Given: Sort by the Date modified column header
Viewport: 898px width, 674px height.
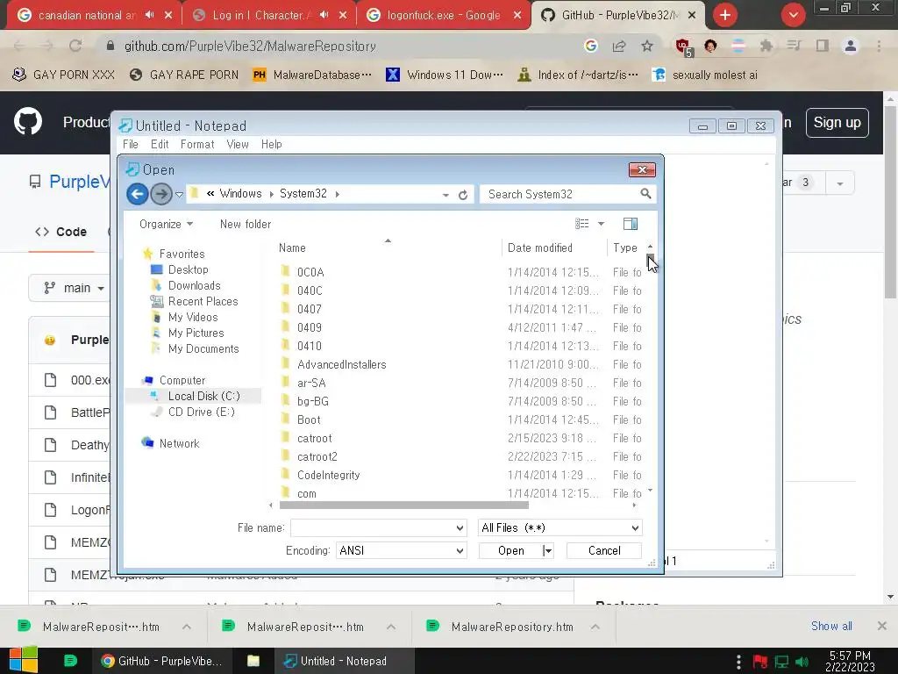Looking at the screenshot, I should [539, 248].
